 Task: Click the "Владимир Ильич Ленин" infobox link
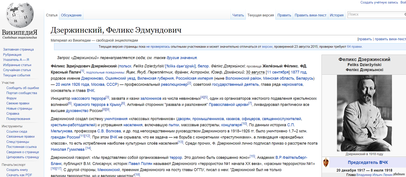tap(374, 175)
